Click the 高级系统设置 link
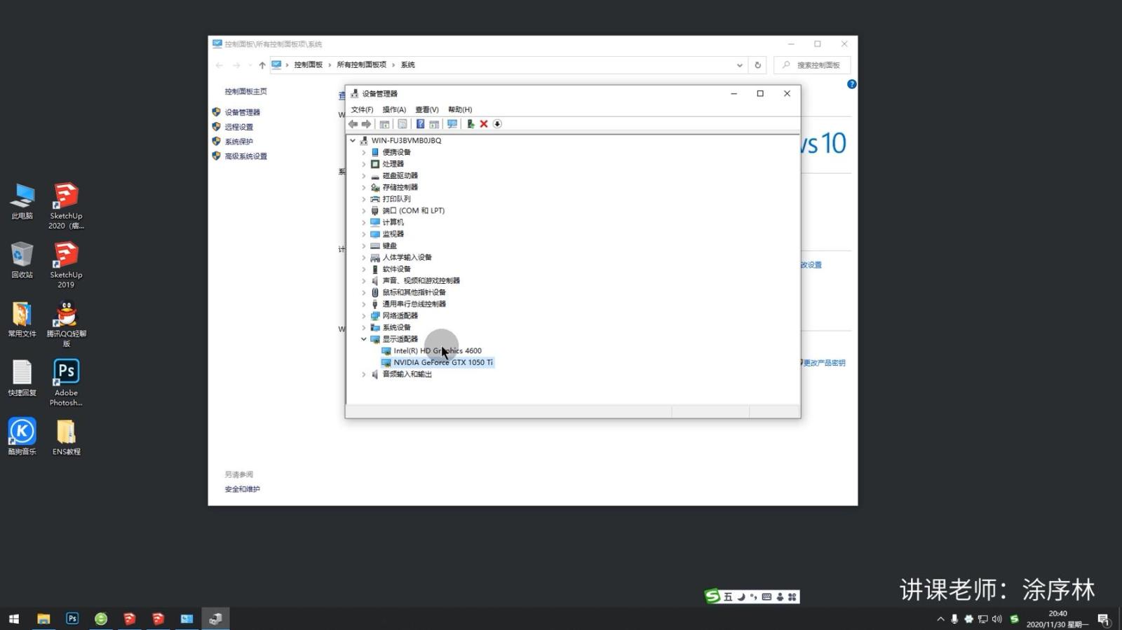The image size is (1122, 630). coord(245,156)
